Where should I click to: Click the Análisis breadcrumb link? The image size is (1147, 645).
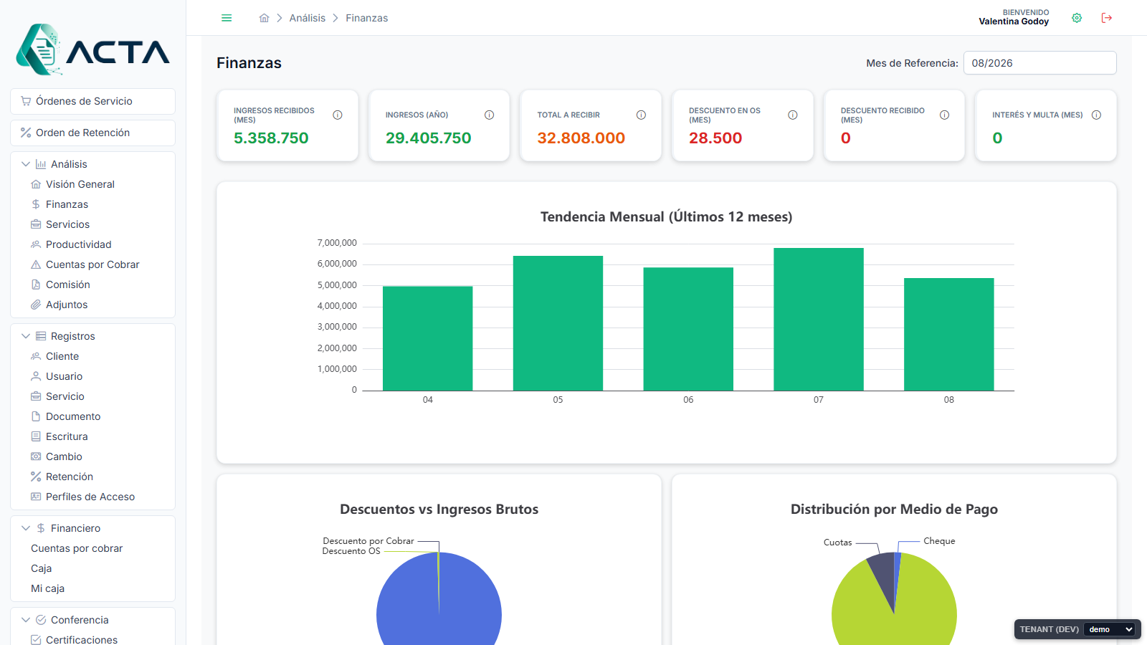pos(308,18)
